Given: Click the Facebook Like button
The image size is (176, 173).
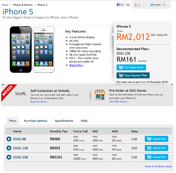Looking at the screenshot, I should pos(120,5).
